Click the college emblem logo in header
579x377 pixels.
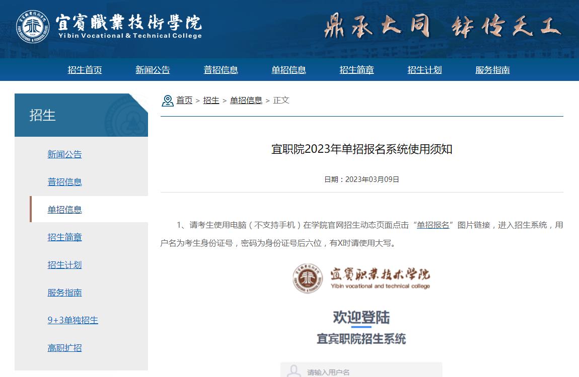(33, 27)
